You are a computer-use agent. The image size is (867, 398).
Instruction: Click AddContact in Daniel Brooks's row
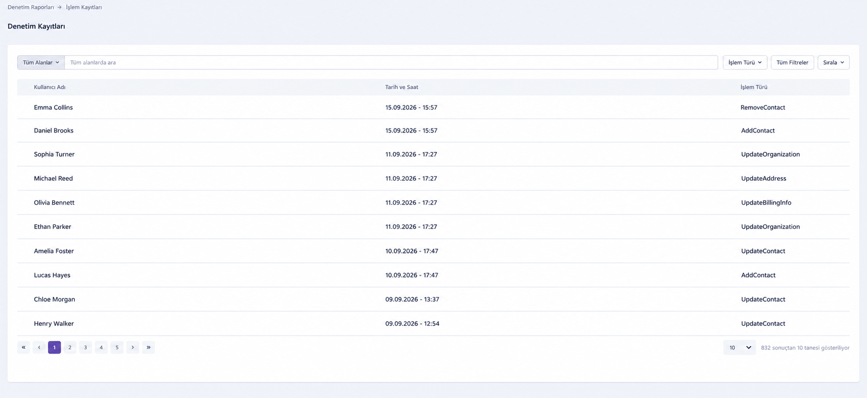tap(757, 131)
